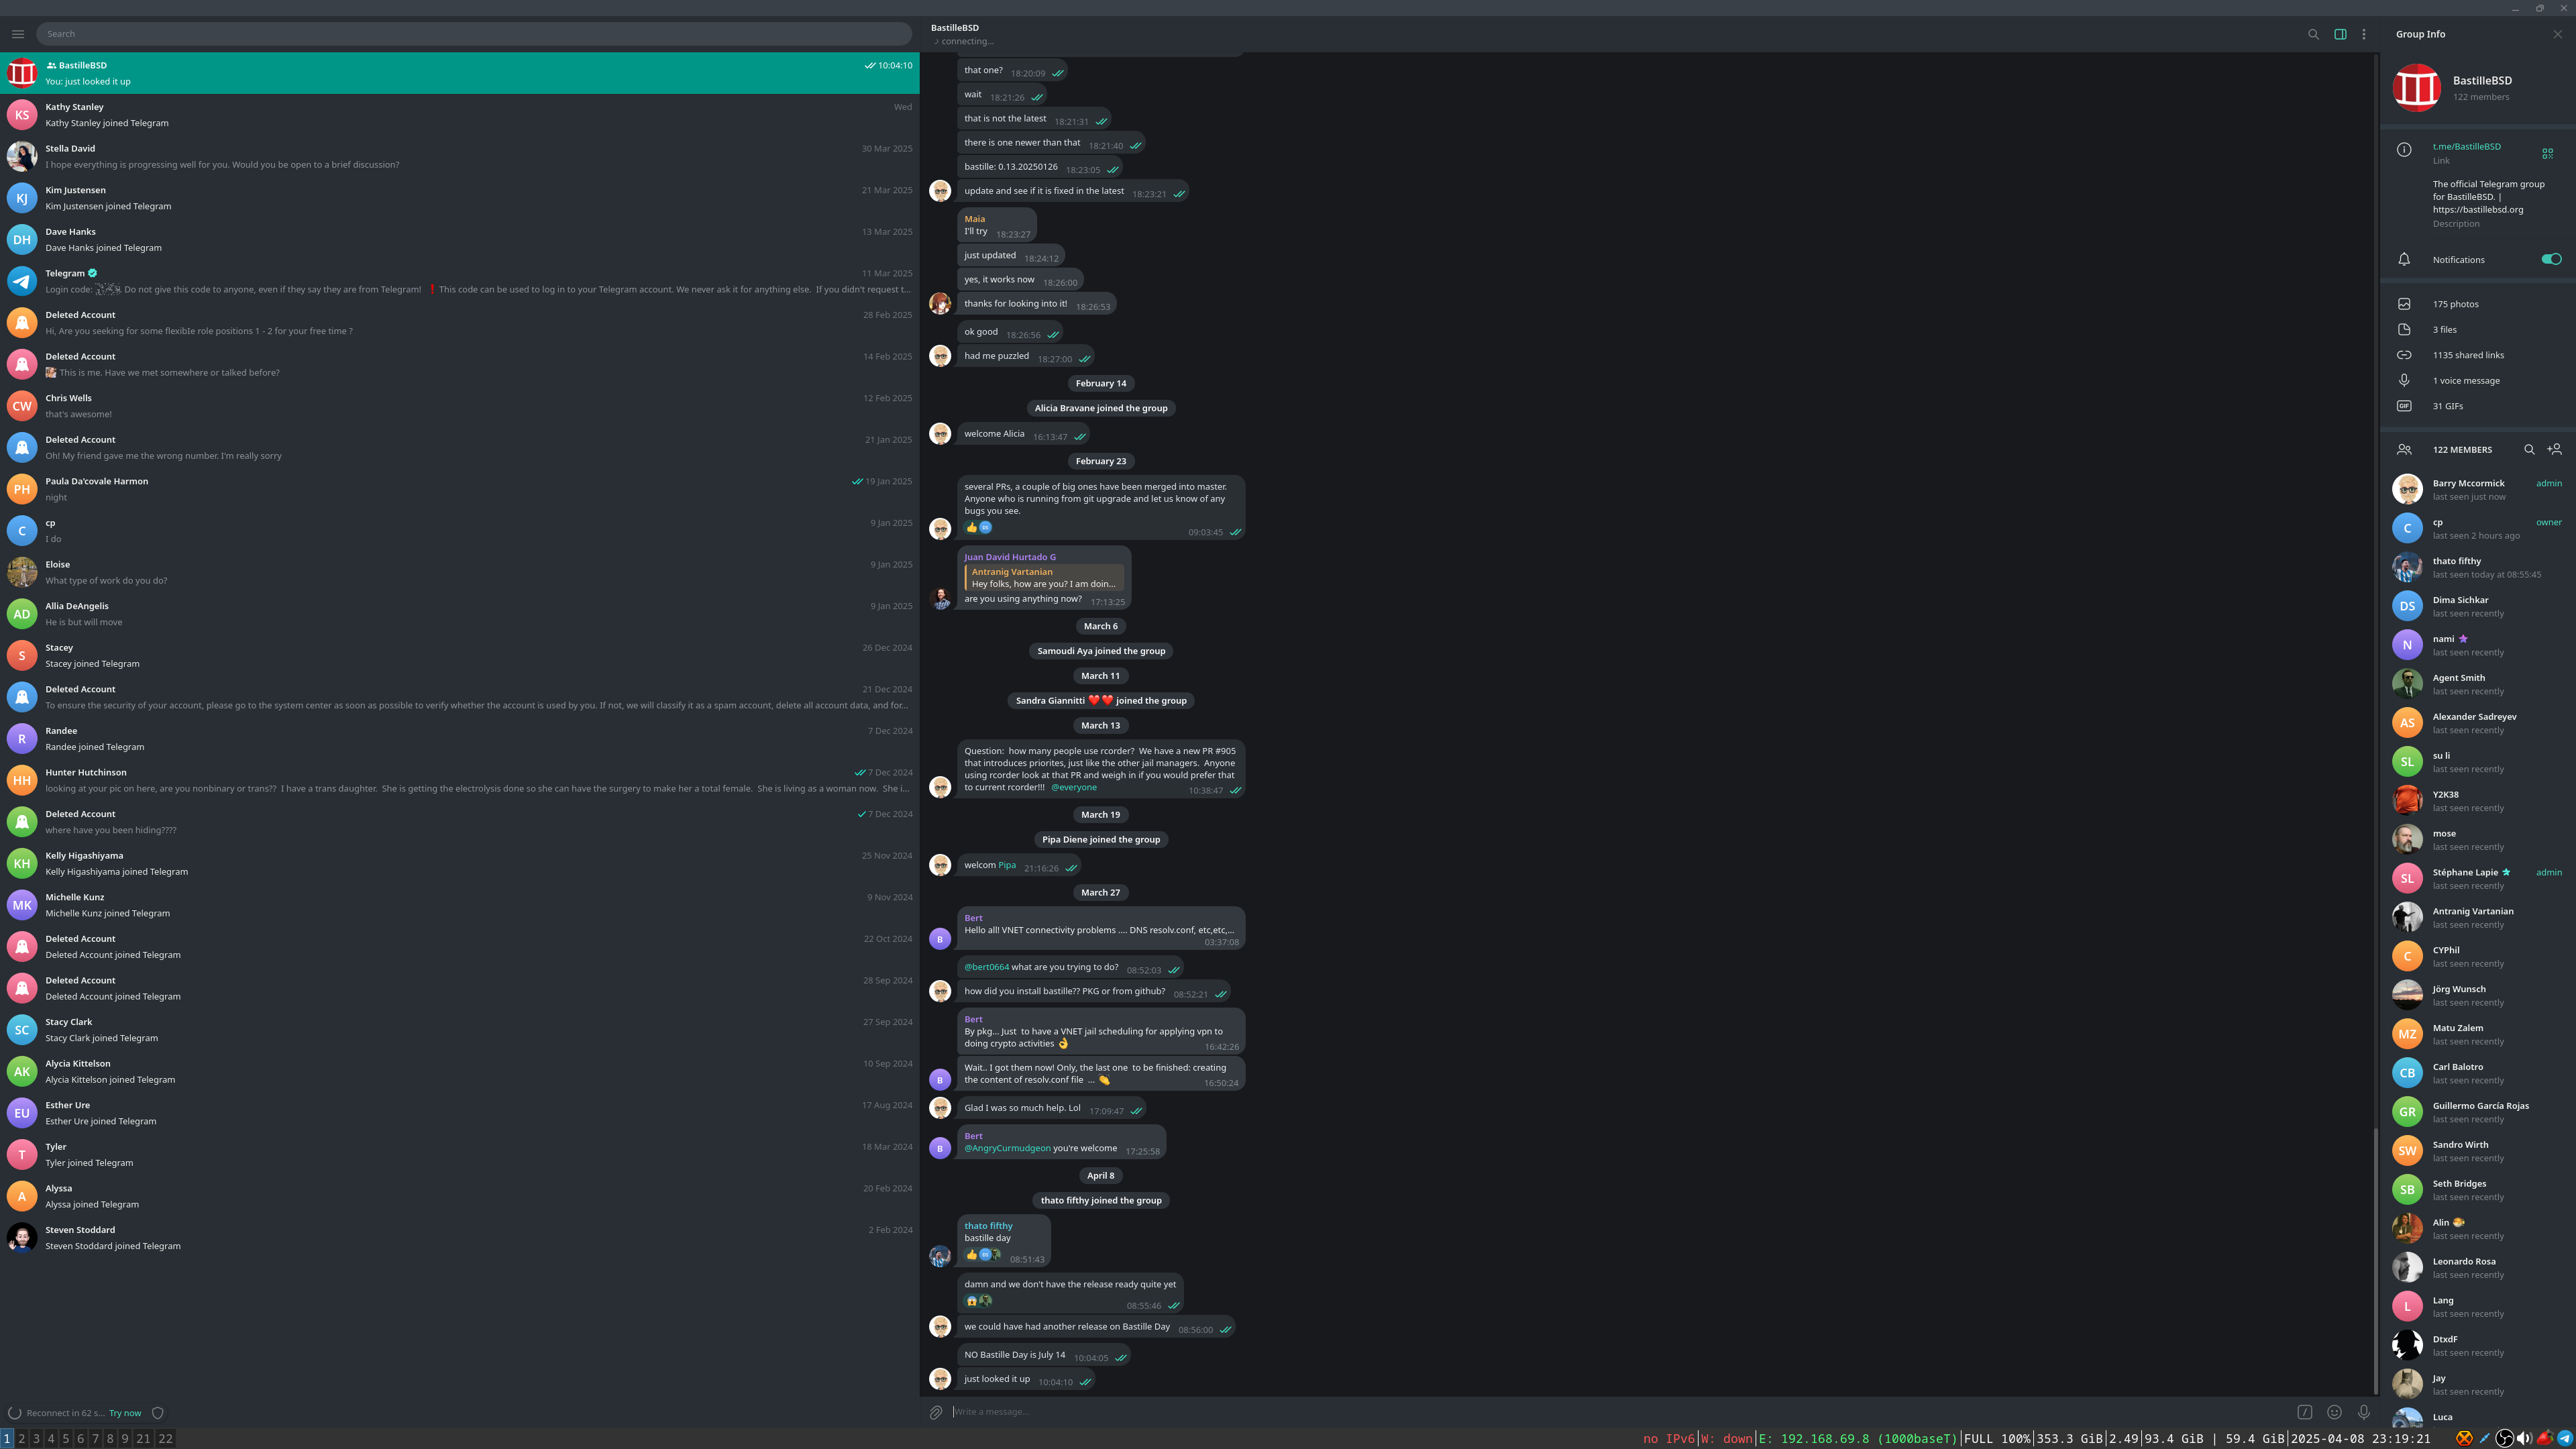
Task: Click the voice message microphone icon
Action: pyautogui.click(x=2364, y=1412)
